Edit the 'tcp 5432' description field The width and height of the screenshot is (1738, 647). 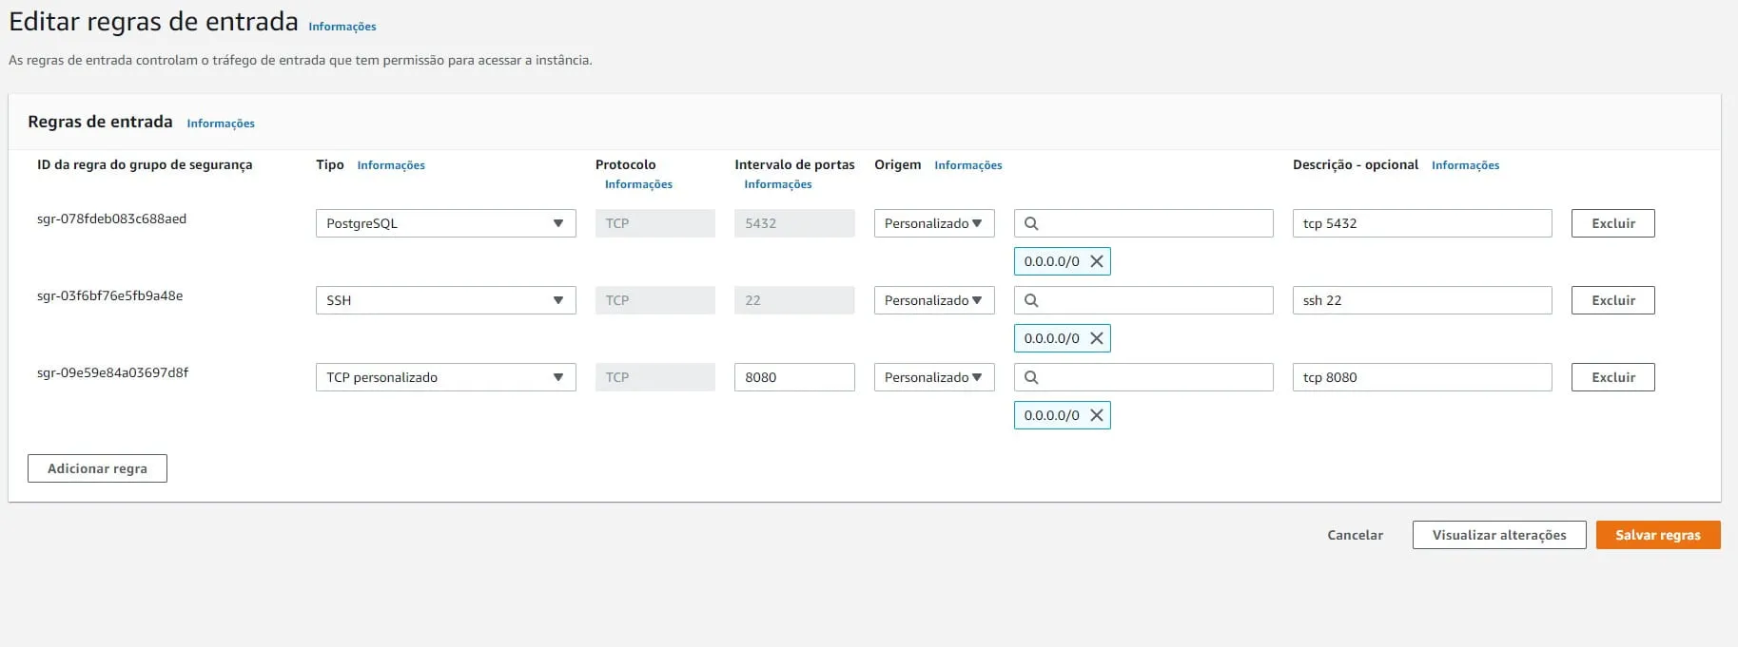(x=1421, y=223)
